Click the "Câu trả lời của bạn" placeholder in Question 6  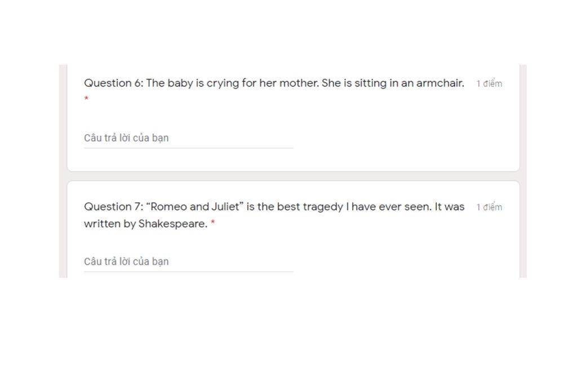click(126, 138)
